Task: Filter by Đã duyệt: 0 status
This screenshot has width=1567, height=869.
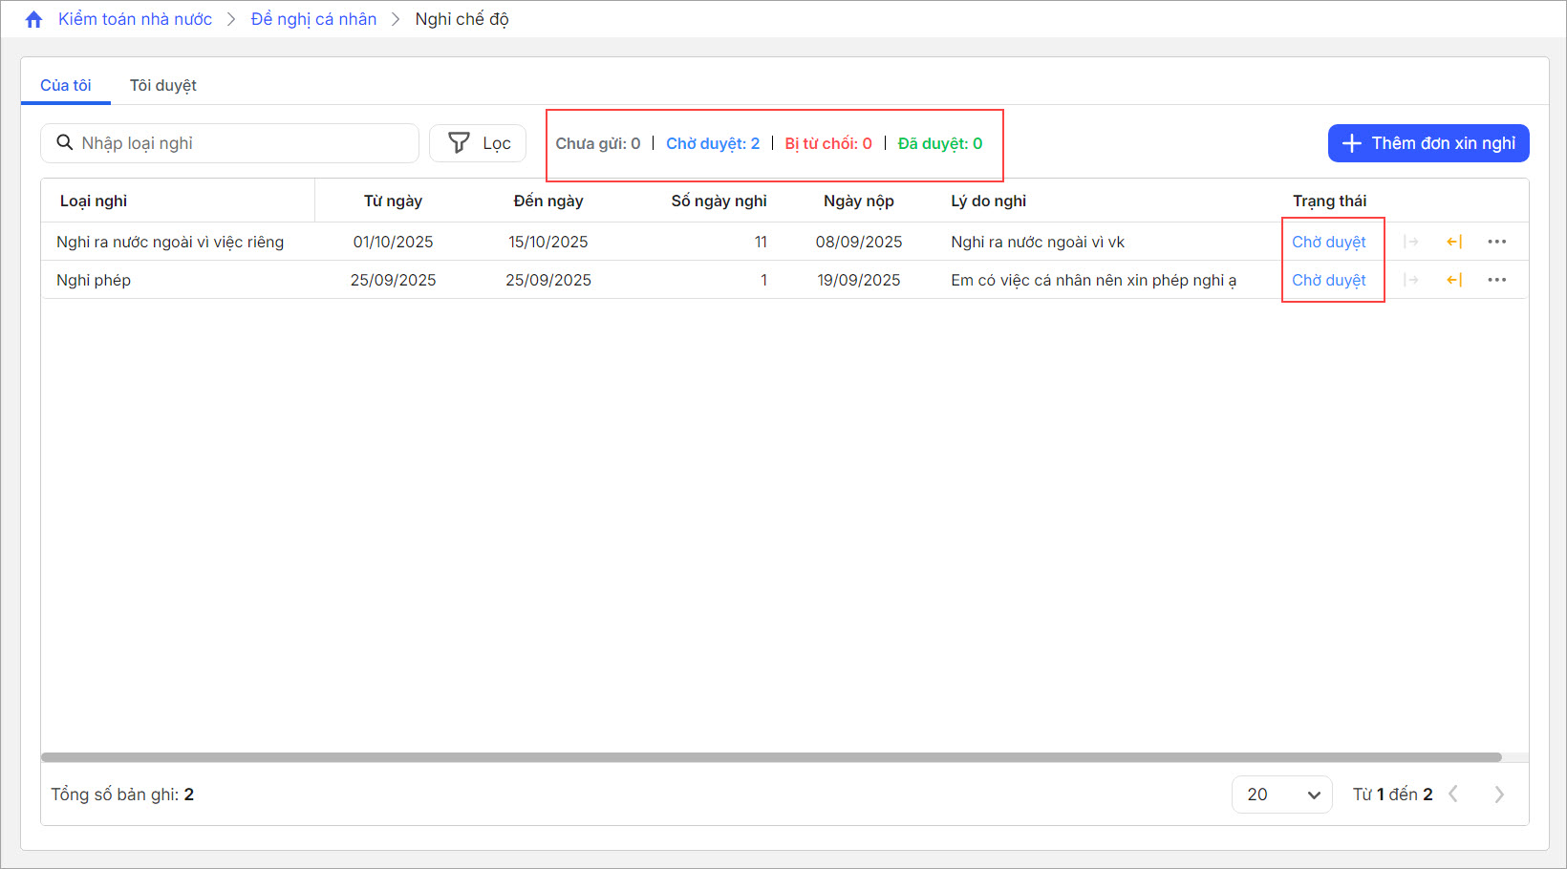Action: (x=940, y=143)
